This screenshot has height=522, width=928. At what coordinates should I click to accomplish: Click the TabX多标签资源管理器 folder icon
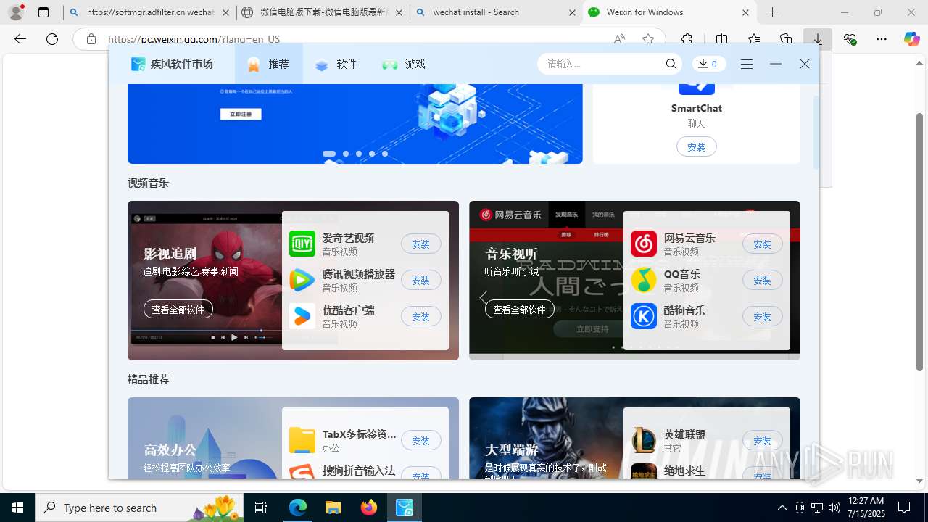[302, 439]
